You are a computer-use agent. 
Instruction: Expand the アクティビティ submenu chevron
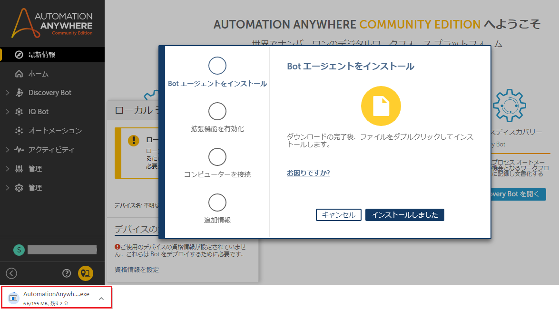pyautogui.click(x=8, y=150)
